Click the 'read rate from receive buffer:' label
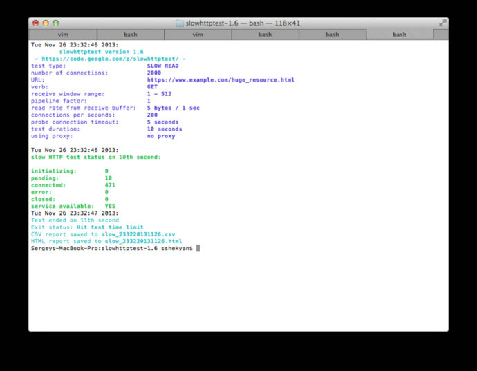This screenshot has height=371, width=477. [84, 108]
